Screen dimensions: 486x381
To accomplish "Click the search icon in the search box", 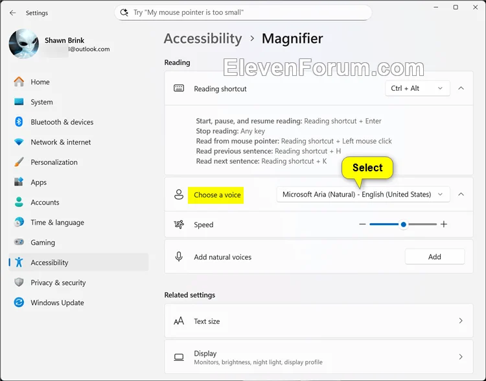I will (x=124, y=12).
